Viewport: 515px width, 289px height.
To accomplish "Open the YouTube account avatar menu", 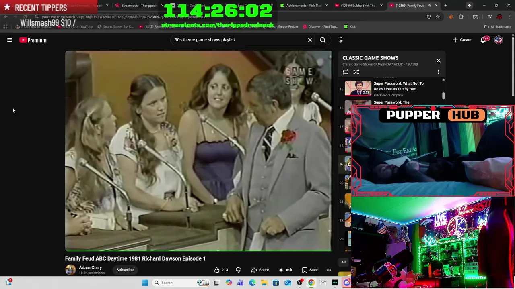I will tap(499, 40).
